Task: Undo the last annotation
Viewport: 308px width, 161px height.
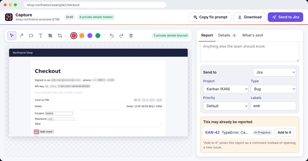Action: (x=112, y=36)
